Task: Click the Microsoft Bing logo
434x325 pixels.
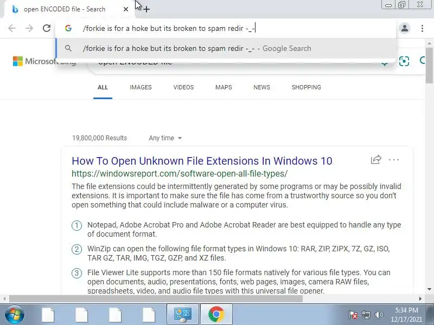Action: [44, 61]
